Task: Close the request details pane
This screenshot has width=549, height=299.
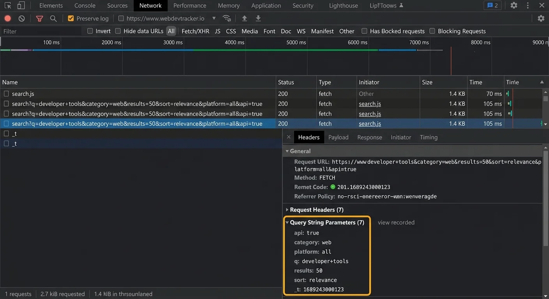Action: [289, 137]
